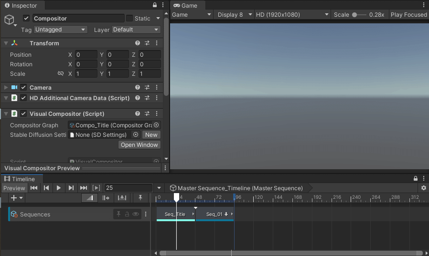Lock the Inspector panel
This screenshot has height=256, width=429.
155,5
